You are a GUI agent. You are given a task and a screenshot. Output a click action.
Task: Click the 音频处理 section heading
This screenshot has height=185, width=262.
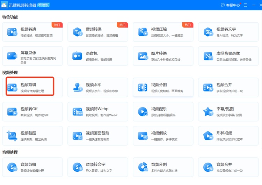tap(10, 152)
